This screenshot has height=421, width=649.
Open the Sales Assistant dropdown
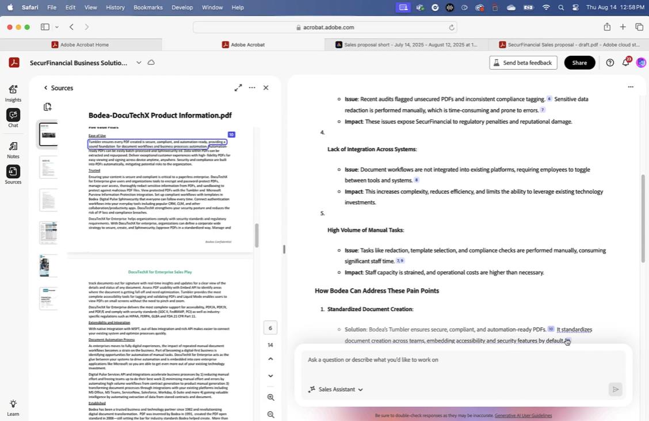[x=336, y=389]
